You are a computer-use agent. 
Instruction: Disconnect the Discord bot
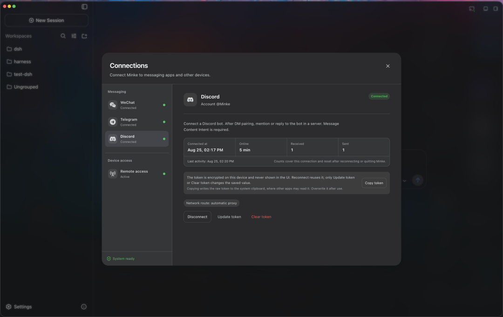coord(197,216)
